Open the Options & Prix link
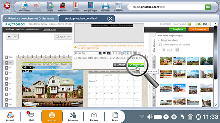220x123 pixels. tap(49, 30)
